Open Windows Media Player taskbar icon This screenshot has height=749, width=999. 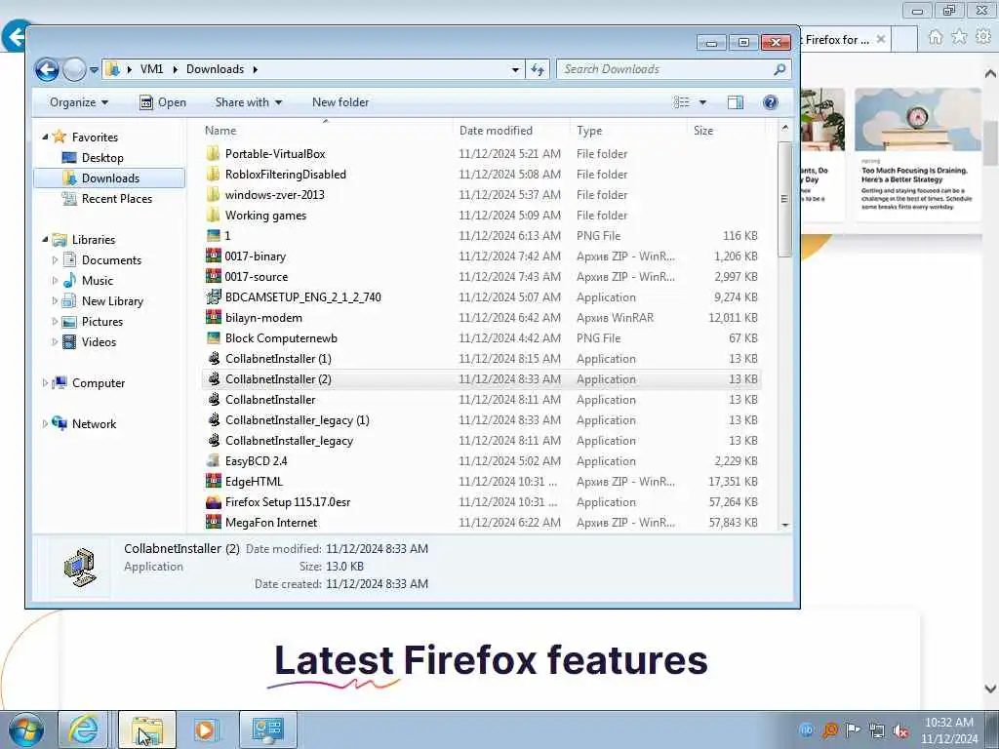tap(205, 729)
